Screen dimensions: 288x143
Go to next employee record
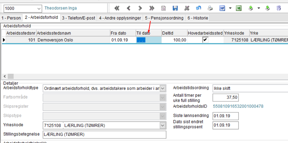pos(140,8)
